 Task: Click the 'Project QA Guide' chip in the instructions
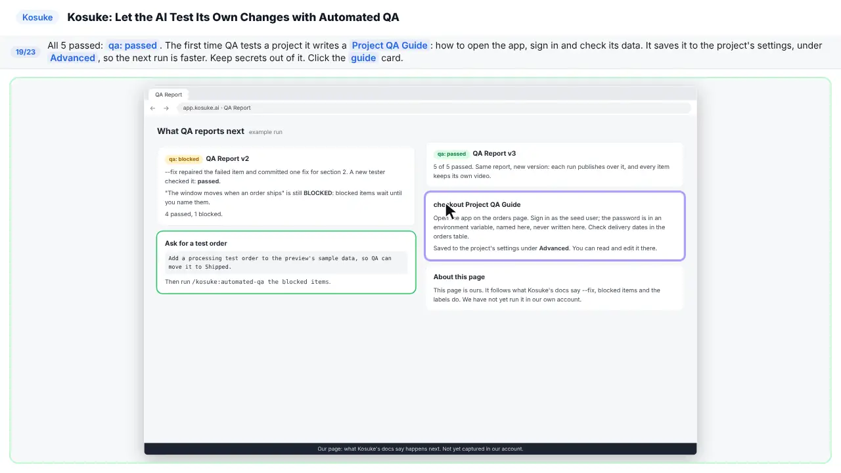[x=390, y=45]
